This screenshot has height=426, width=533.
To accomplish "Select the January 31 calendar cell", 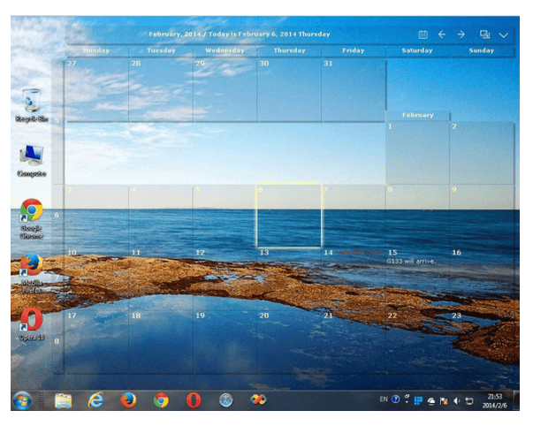I will (x=354, y=90).
